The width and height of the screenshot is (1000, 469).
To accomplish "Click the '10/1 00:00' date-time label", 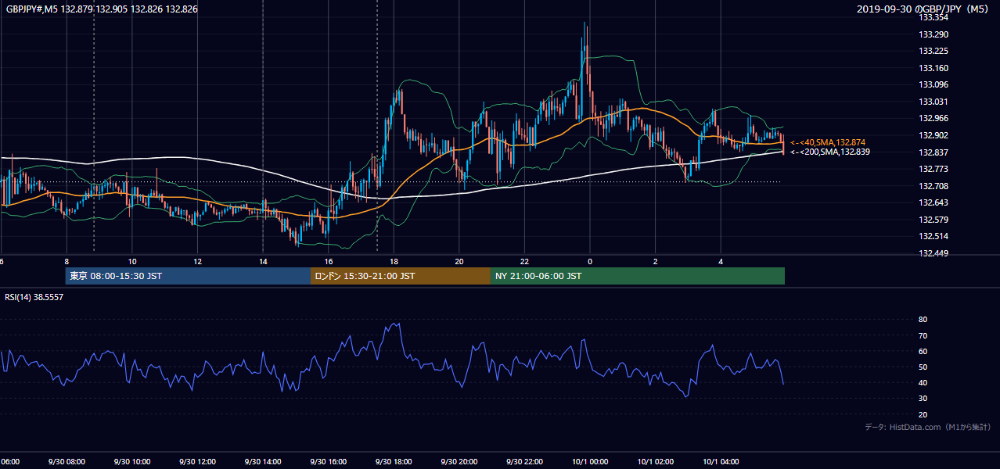I will [590, 462].
